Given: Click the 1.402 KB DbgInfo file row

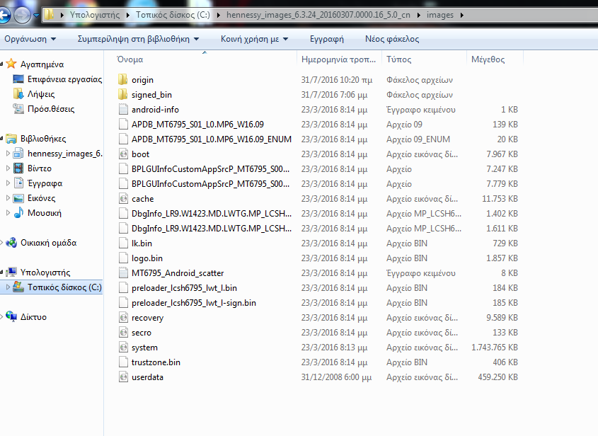Looking at the screenshot, I should 318,214.
